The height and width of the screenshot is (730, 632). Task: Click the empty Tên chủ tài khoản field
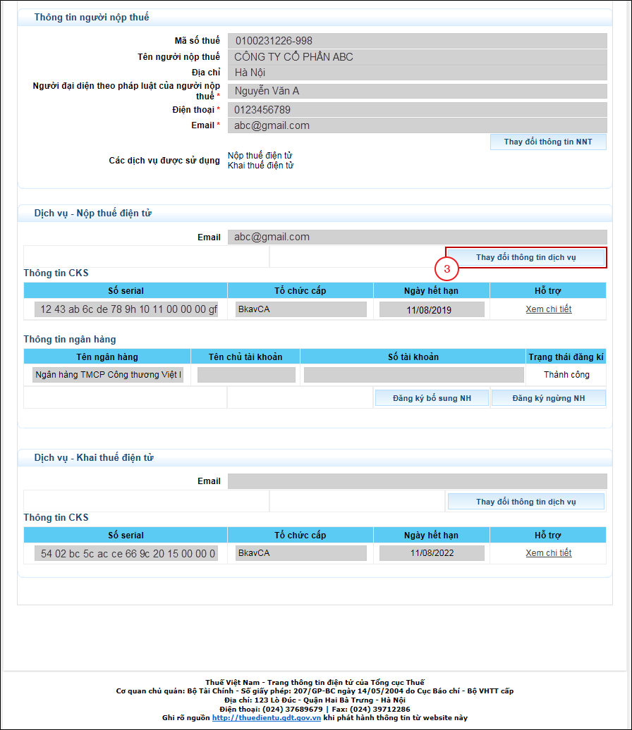coord(245,376)
